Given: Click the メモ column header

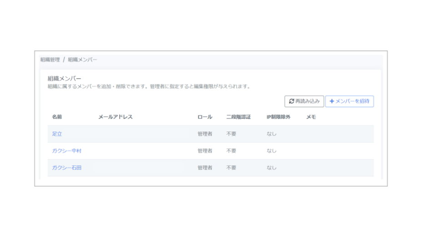Looking at the screenshot, I should 311,117.
